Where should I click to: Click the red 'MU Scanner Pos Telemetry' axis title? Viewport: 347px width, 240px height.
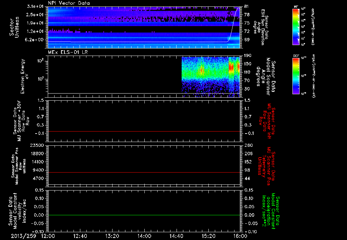pos(266,166)
